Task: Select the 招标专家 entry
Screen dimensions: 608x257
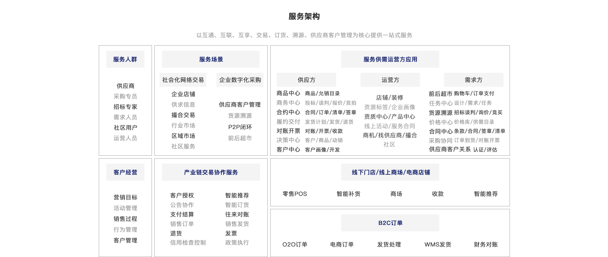Action: coord(125,107)
